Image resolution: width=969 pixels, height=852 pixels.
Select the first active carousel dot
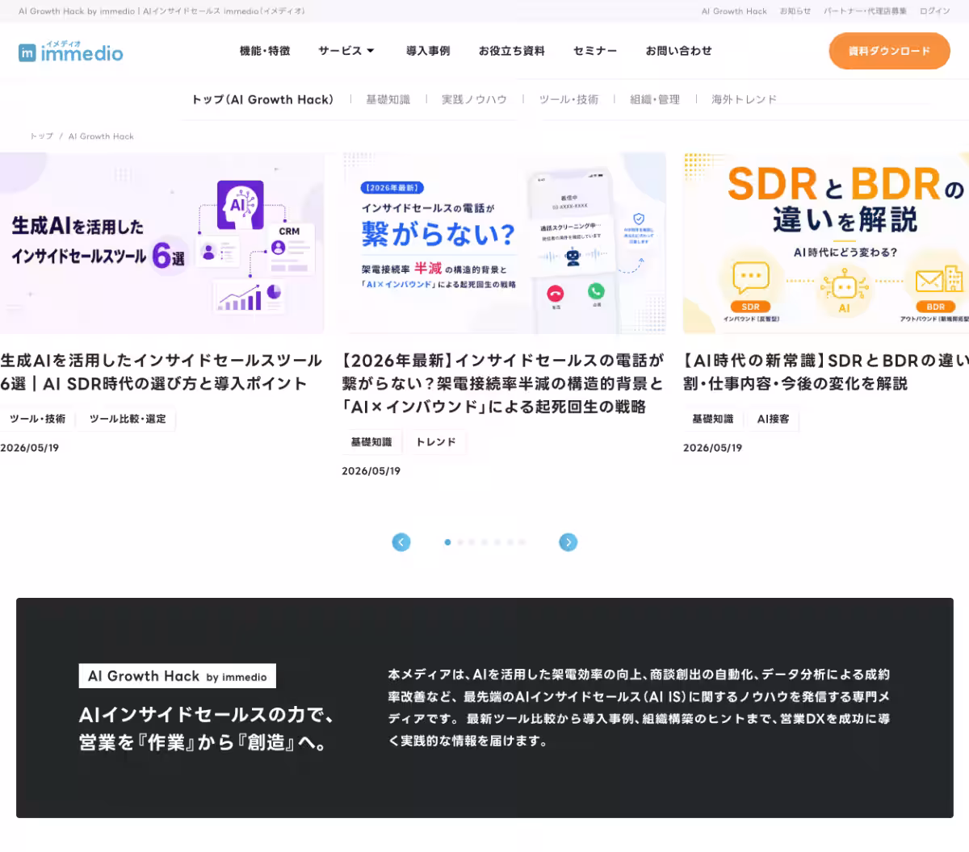(x=447, y=542)
